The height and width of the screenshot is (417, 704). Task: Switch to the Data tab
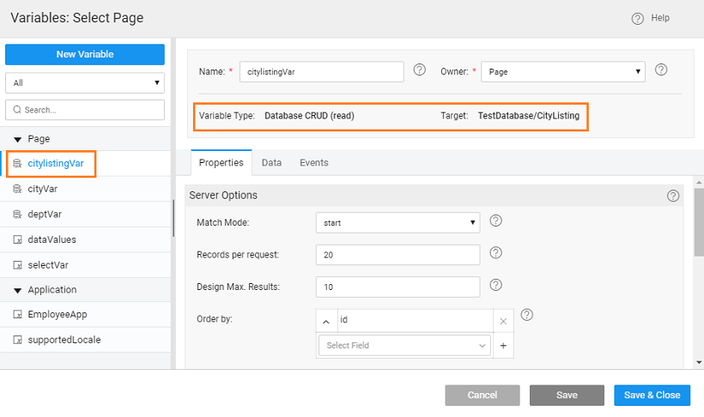pyautogui.click(x=271, y=163)
